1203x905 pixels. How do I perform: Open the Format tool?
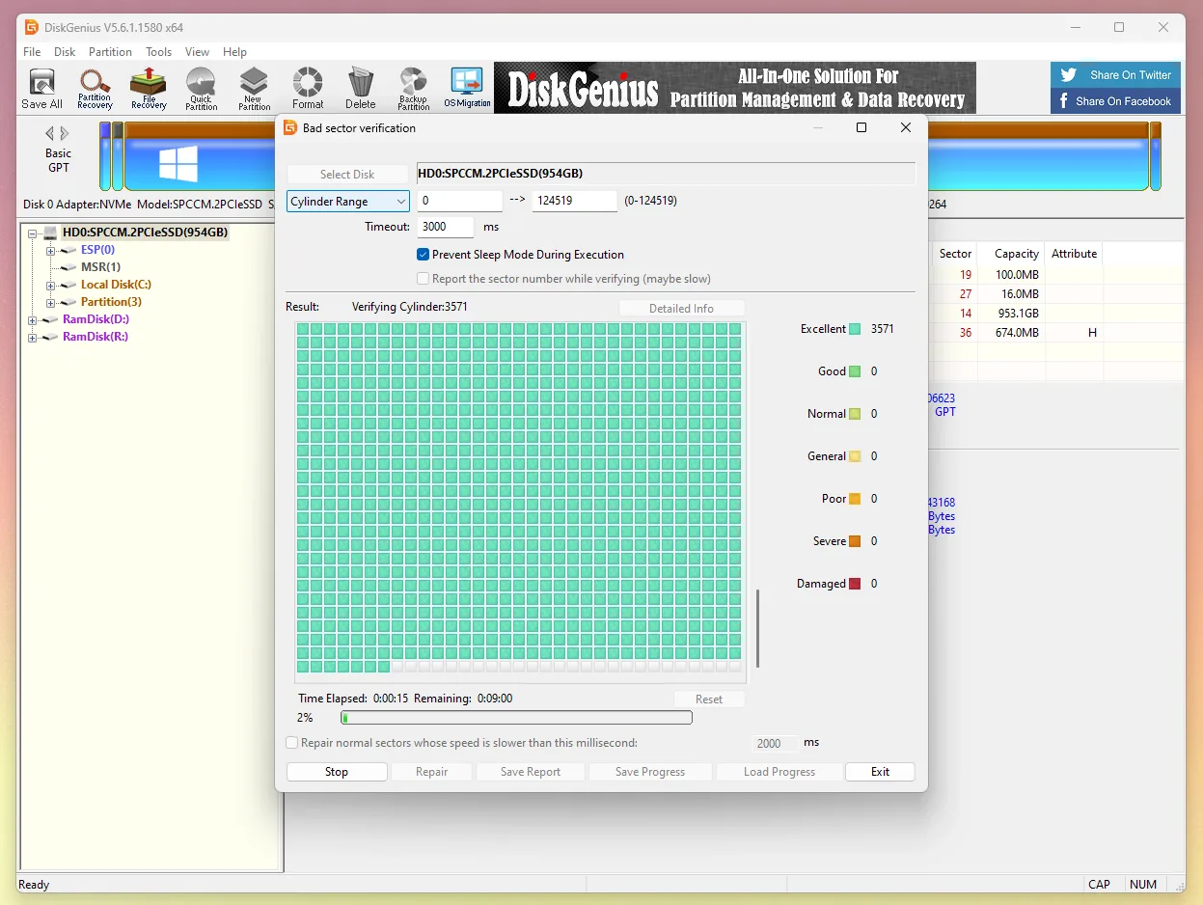point(307,88)
